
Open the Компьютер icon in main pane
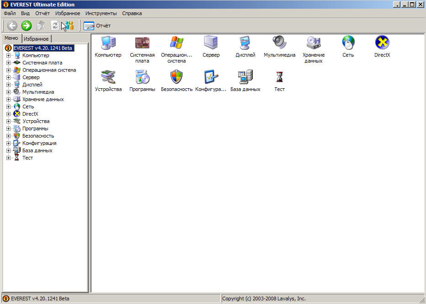point(108,43)
